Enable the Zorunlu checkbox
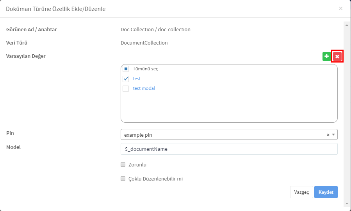 click(x=123, y=165)
